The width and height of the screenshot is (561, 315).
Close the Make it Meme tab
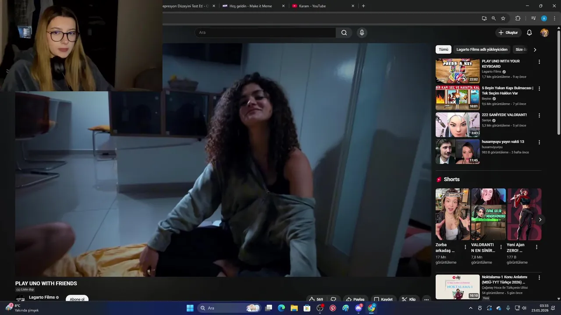click(x=283, y=6)
